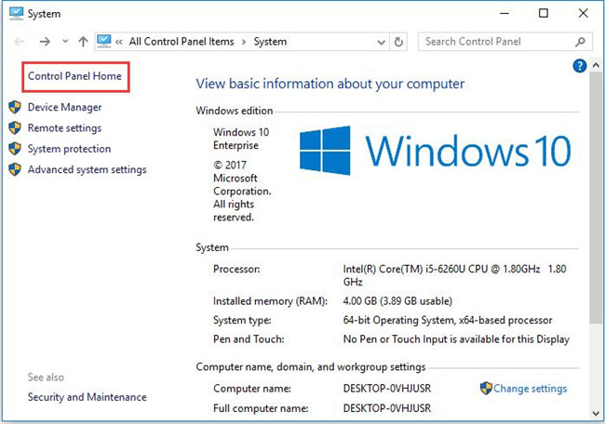The height and width of the screenshot is (424, 605).
Task: Click the computer icon in address bar
Action: point(104,41)
